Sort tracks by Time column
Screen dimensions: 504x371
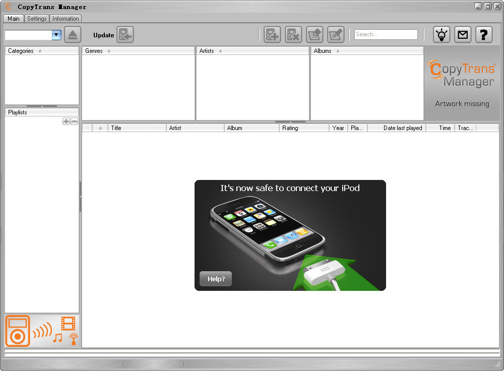[440, 128]
